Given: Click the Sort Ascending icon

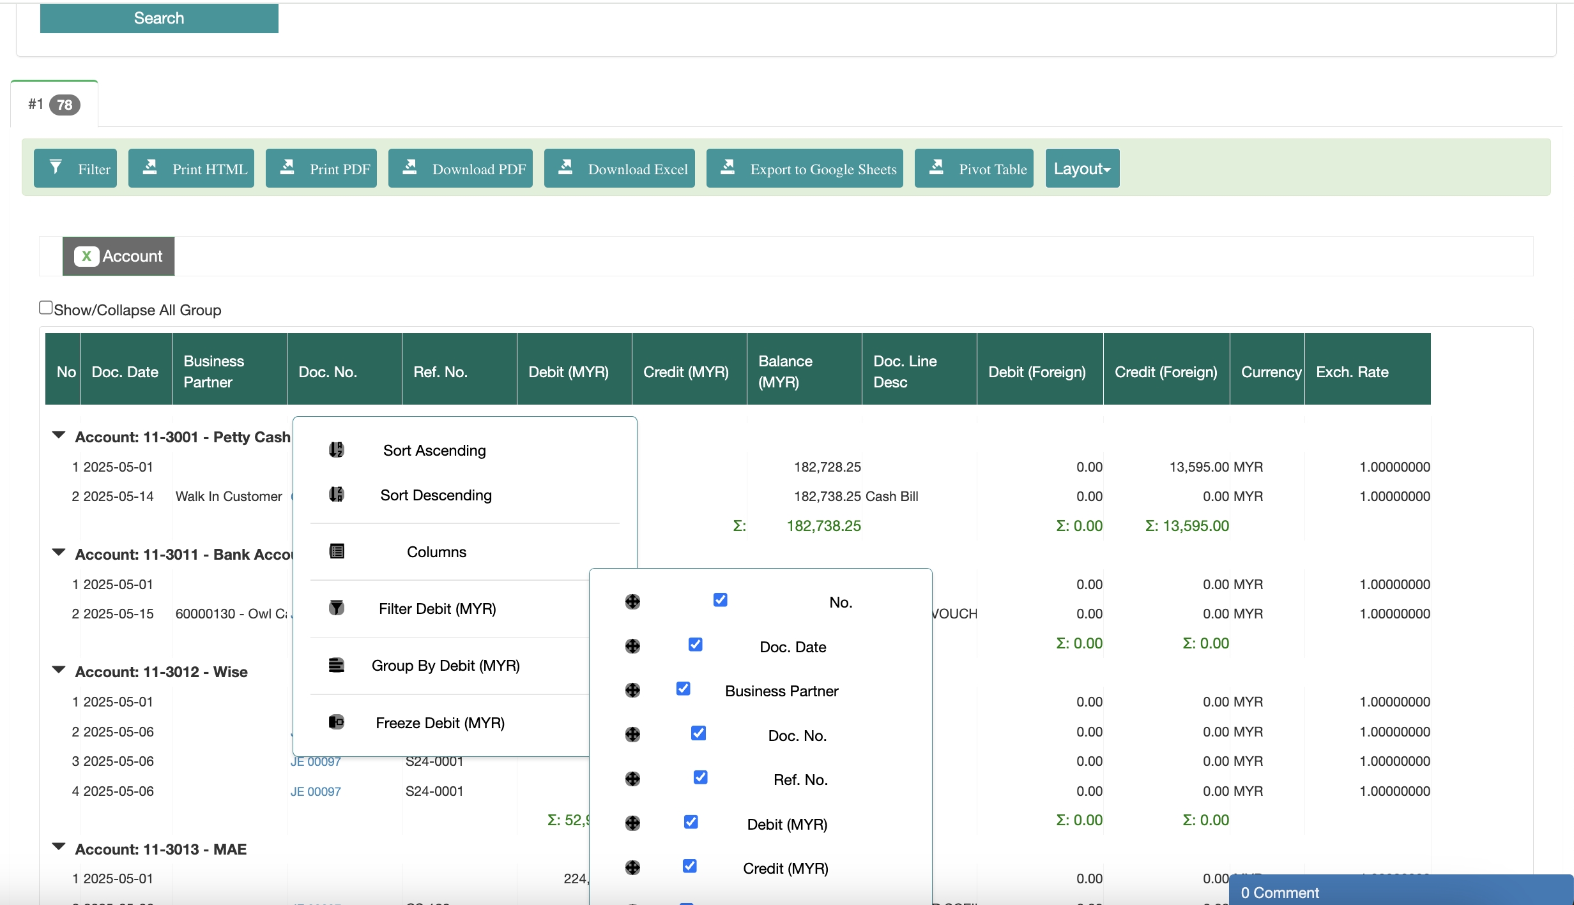Looking at the screenshot, I should click(x=337, y=450).
